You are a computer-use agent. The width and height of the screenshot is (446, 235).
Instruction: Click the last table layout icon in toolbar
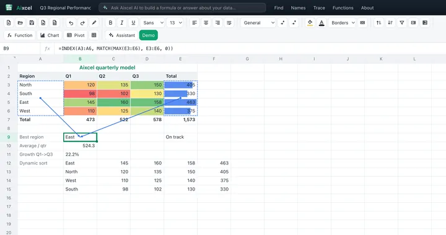pos(425,23)
